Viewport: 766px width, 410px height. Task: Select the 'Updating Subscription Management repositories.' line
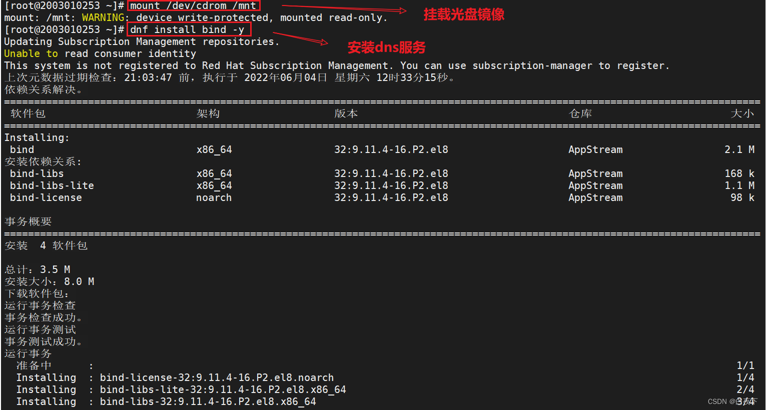click(x=142, y=41)
